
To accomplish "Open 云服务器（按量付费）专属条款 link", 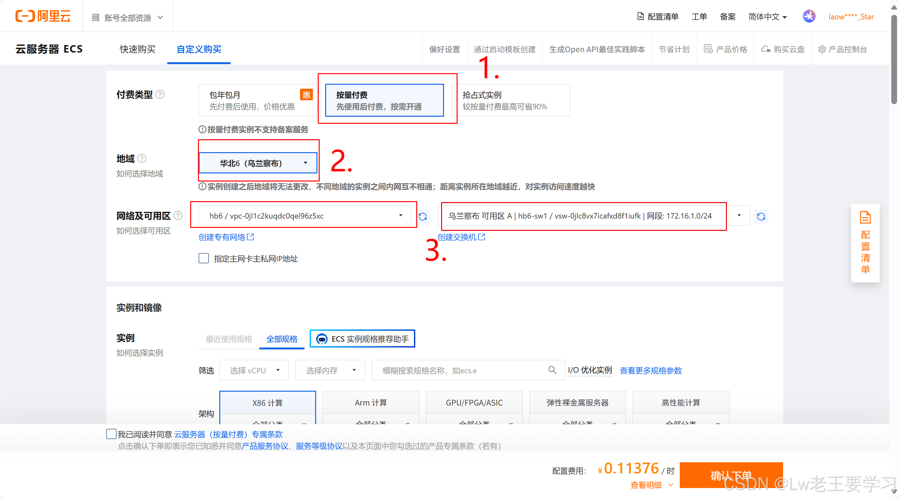I will click(228, 434).
